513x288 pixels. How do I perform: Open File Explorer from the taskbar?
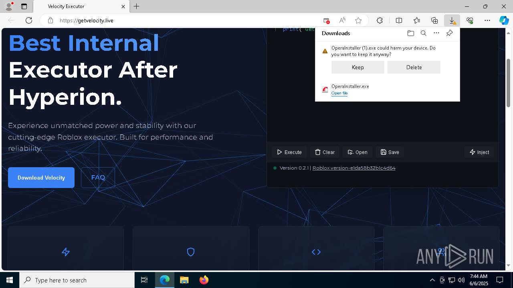(x=184, y=280)
